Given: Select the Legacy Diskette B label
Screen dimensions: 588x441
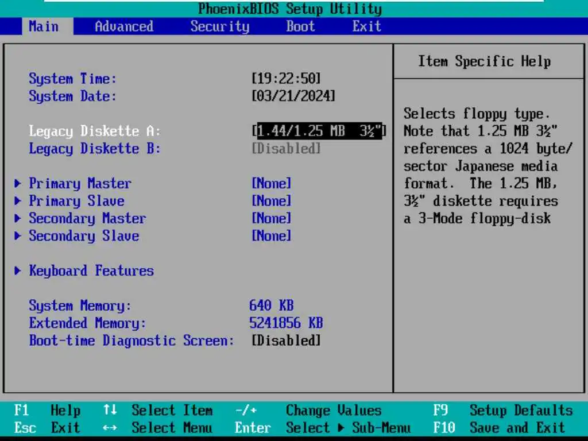Looking at the screenshot, I should click(x=95, y=149).
